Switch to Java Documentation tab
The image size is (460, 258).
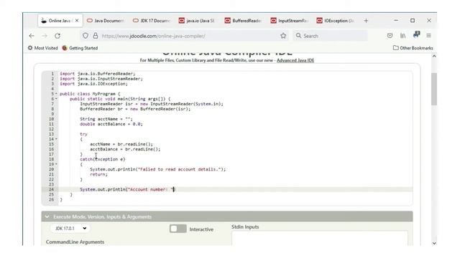click(106, 21)
